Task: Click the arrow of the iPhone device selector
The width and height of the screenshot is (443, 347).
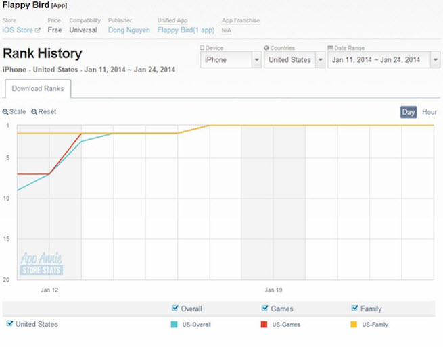Action: pos(256,59)
